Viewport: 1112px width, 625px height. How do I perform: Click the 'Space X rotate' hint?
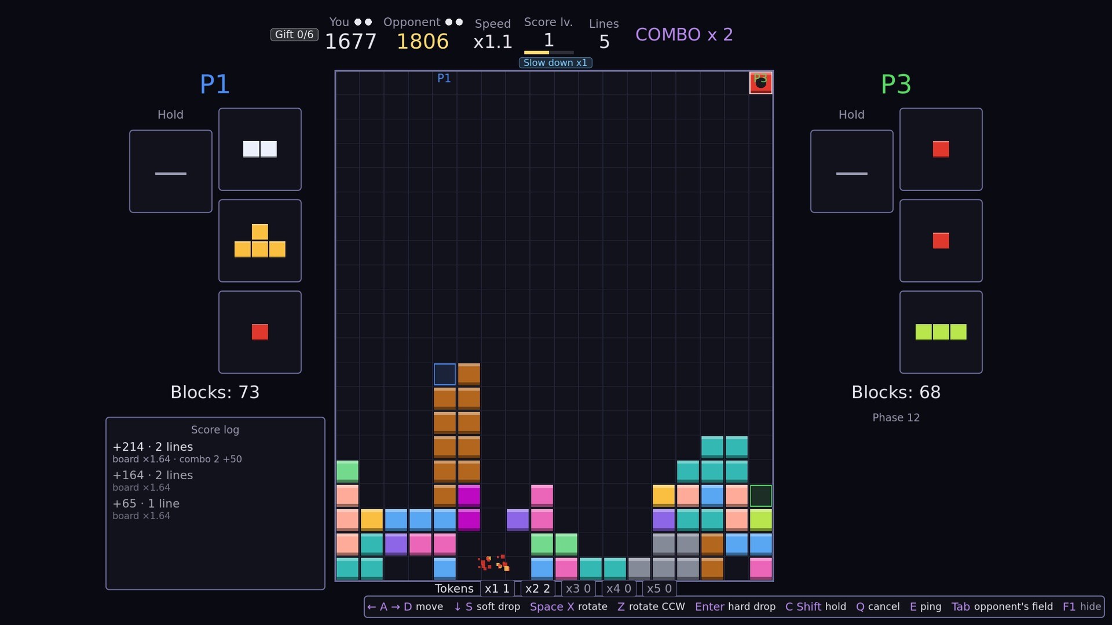(x=569, y=606)
